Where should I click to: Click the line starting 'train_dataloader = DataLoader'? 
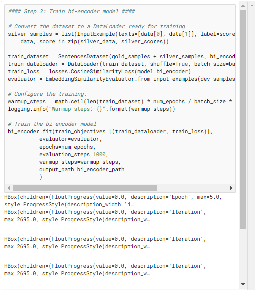pos(121,64)
